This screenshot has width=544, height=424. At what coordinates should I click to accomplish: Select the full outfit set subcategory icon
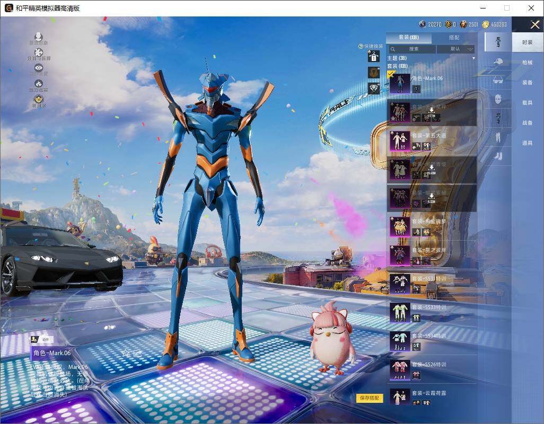[498, 42]
